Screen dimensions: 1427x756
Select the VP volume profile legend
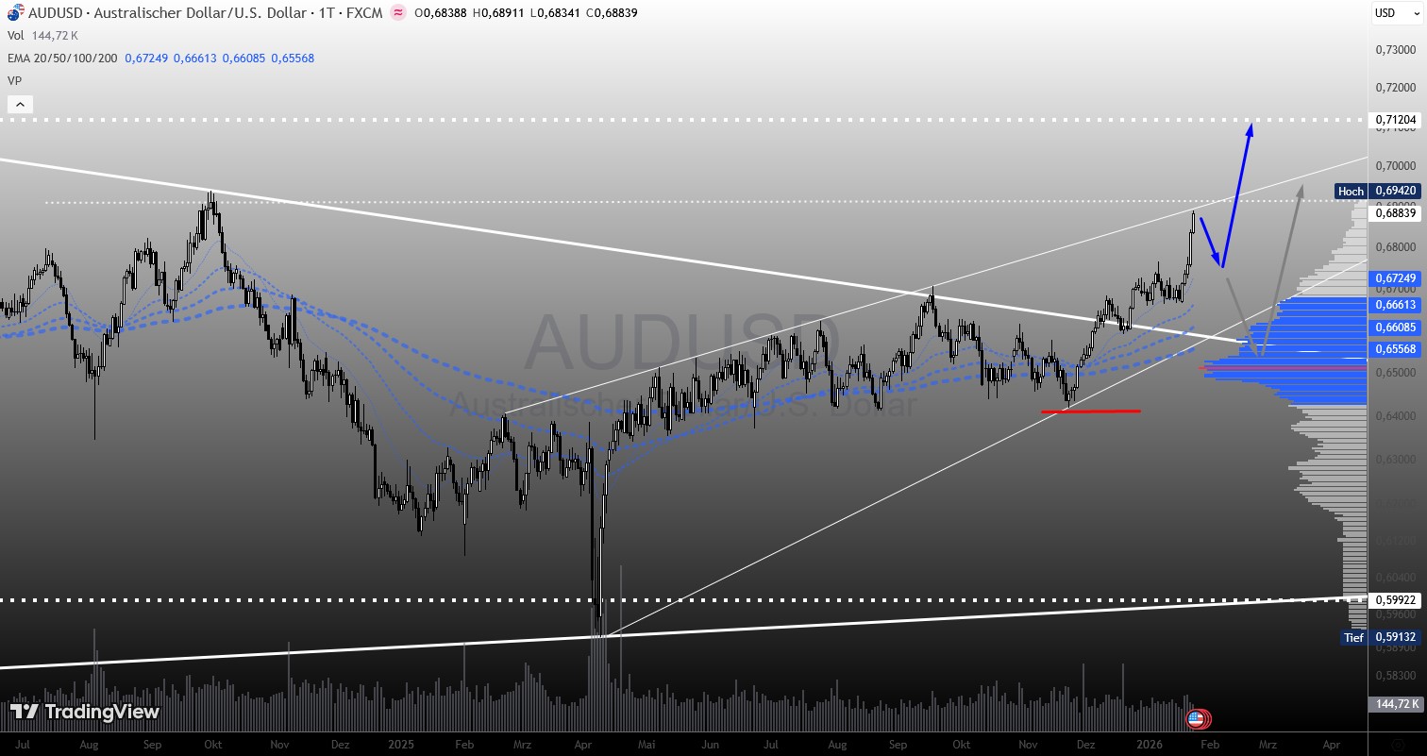pos(15,81)
